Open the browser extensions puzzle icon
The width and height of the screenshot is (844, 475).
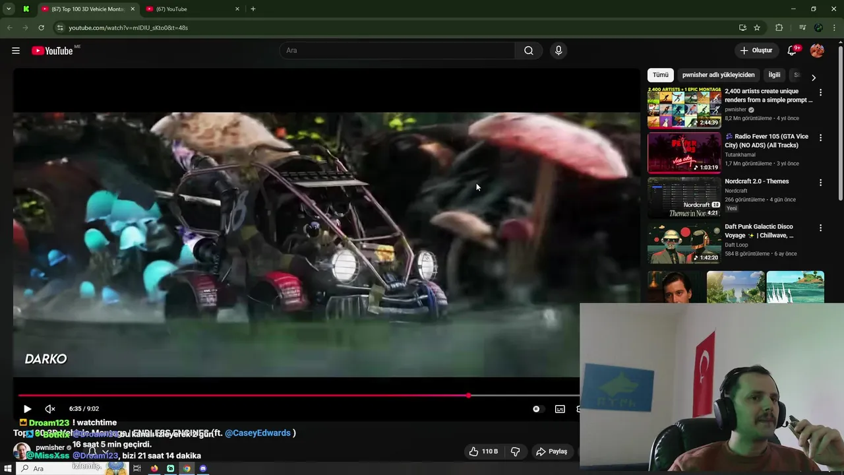click(779, 28)
